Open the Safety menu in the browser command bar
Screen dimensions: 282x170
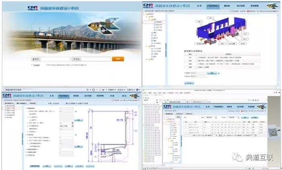coord(121,90)
